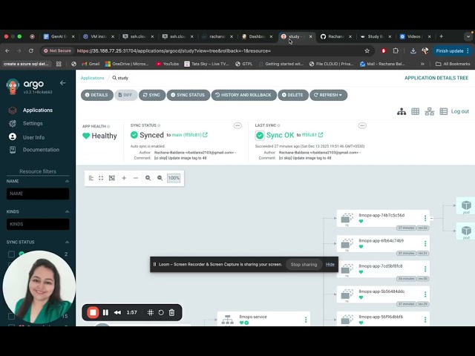Click Stop sharing in Loom banner
475x356 pixels.
coord(304,265)
